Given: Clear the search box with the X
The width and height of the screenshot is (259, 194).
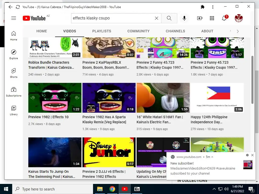Looking at the screenshot, I should click(x=157, y=18).
